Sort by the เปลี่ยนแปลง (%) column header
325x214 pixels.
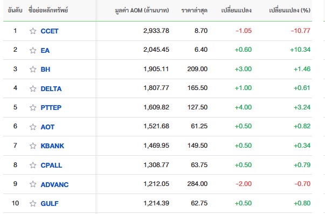pos(289,10)
